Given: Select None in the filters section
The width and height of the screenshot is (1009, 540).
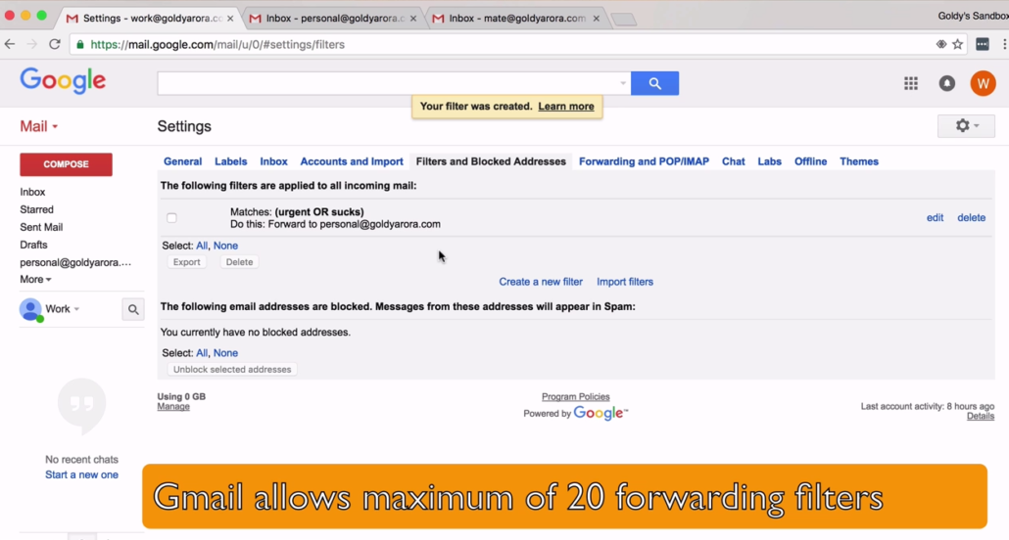Looking at the screenshot, I should [x=225, y=246].
